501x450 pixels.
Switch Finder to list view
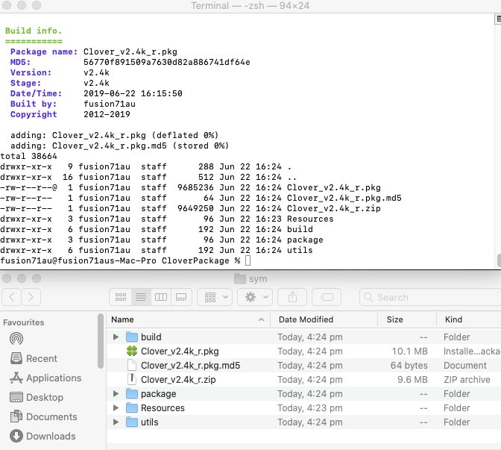141,297
